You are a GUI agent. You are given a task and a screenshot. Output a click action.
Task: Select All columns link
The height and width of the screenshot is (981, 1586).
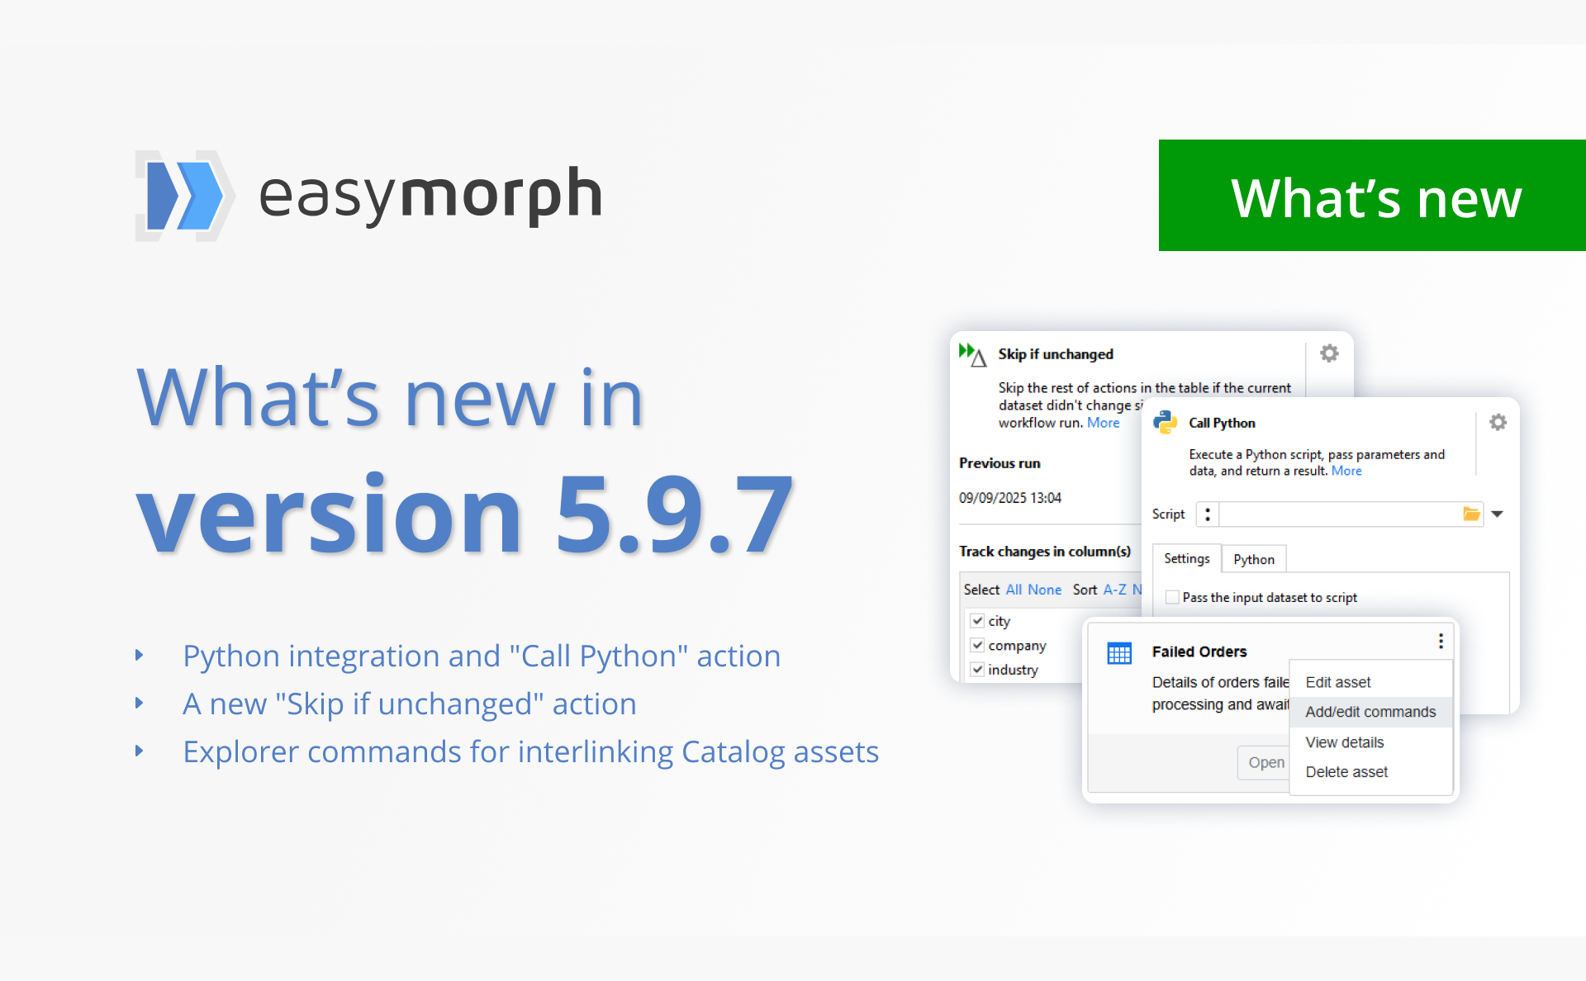click(x=1014, y=590)
